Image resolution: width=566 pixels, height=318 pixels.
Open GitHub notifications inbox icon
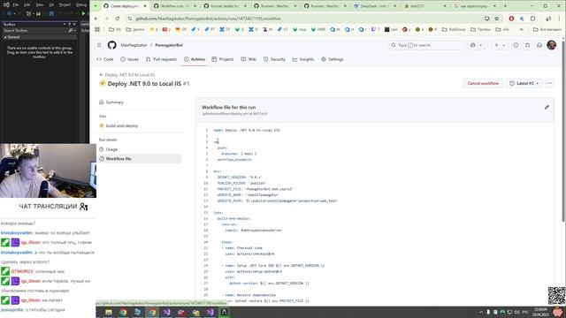(x=539, y=45)
